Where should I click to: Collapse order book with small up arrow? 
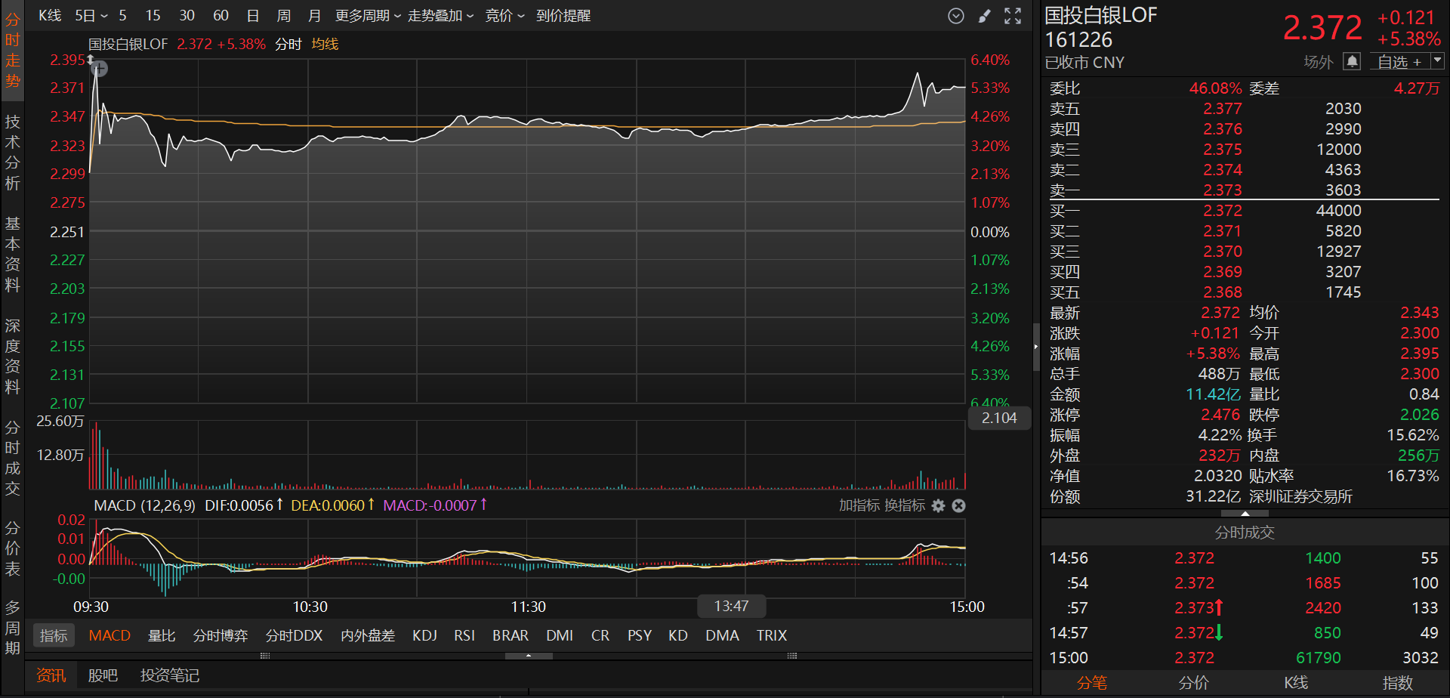1245,514
